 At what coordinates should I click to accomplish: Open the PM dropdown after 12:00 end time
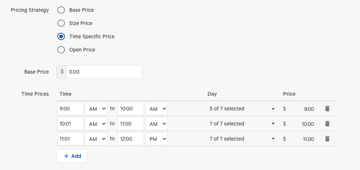[157, 139]
